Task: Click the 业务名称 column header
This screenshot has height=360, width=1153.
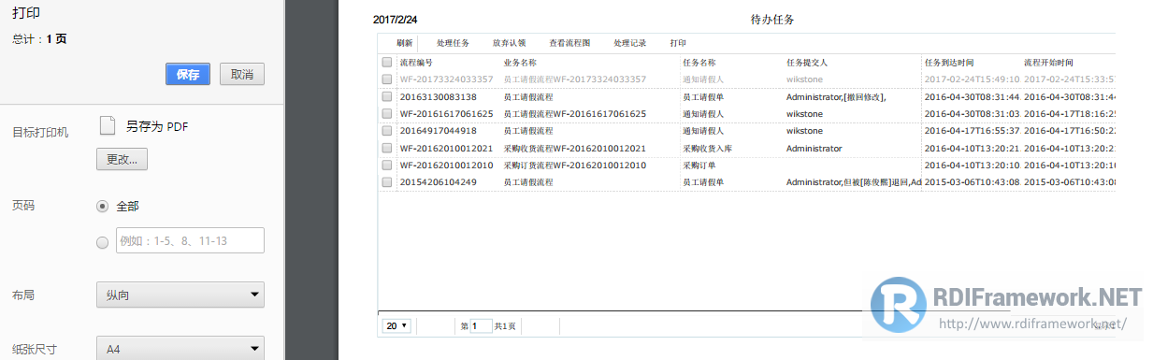Action: [x=520, y=63]
